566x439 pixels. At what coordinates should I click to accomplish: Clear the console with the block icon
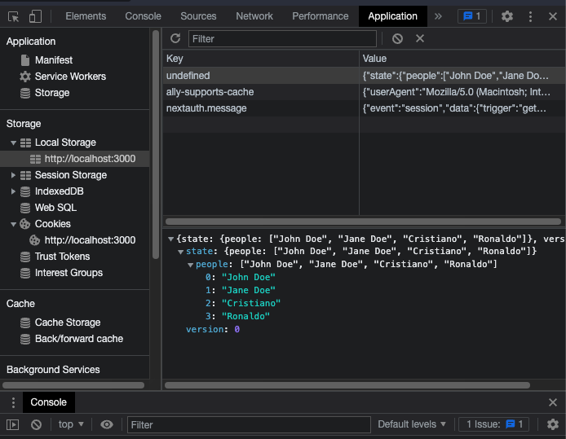click(36, 425)
